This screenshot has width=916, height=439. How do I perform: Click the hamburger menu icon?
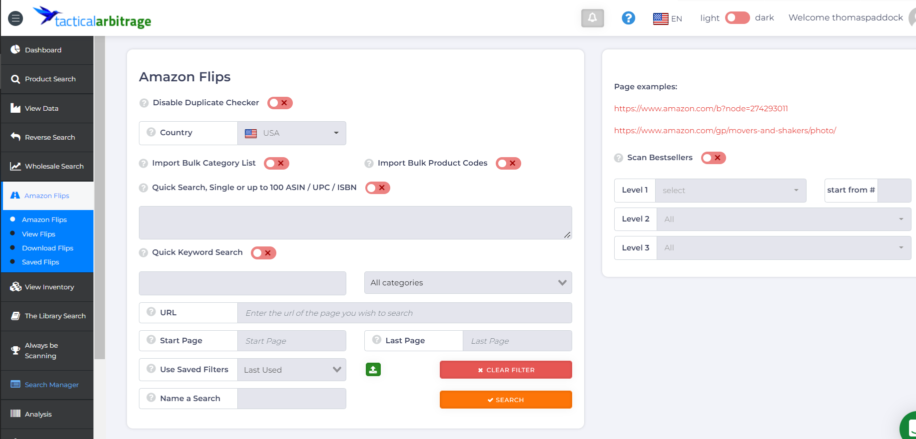pyautogui.click(x=15, y=18)
